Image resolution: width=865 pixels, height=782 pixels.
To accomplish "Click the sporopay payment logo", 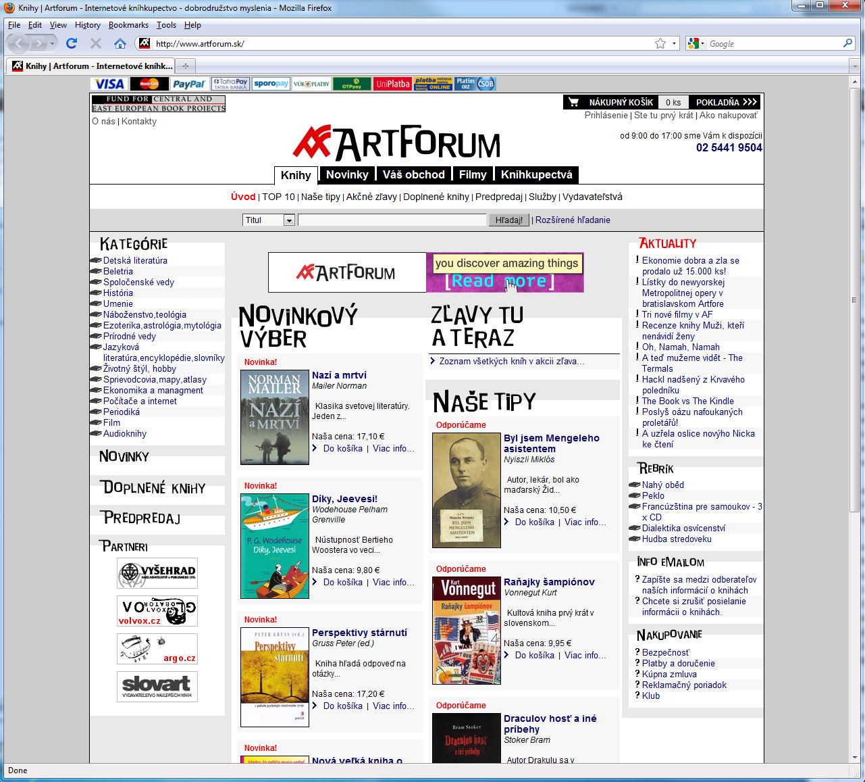I will click(x=271, y=84).
